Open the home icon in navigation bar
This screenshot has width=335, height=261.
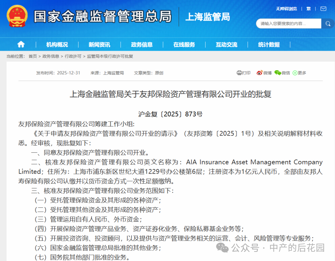pos(21,44)
